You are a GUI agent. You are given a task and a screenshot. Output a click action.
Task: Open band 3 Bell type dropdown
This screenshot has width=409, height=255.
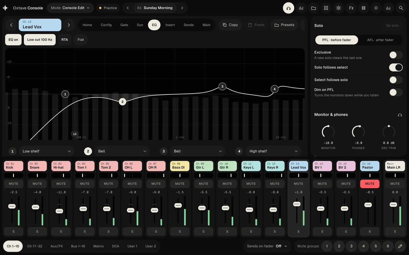coord(198,151)
